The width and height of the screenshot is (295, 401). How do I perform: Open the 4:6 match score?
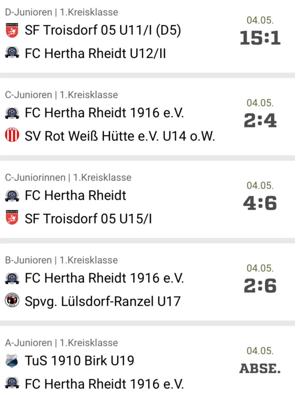click(260, 203)
